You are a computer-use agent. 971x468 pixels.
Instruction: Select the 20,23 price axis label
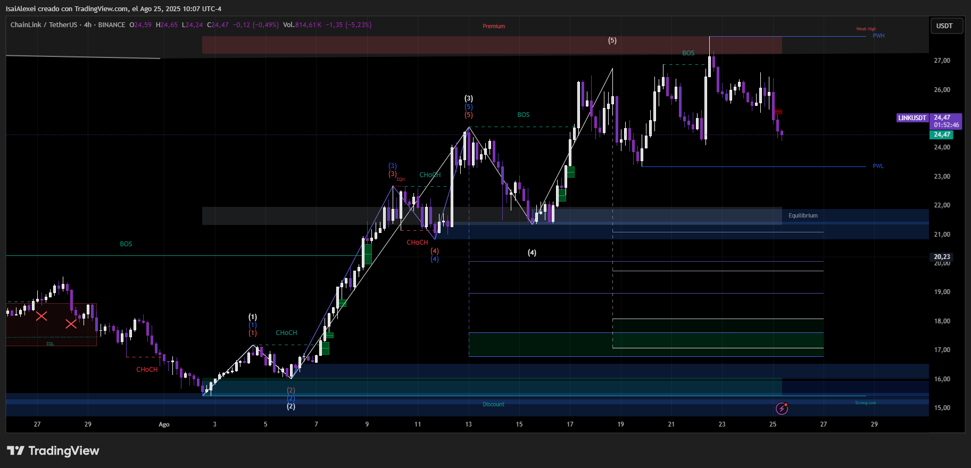click(942, 257)
